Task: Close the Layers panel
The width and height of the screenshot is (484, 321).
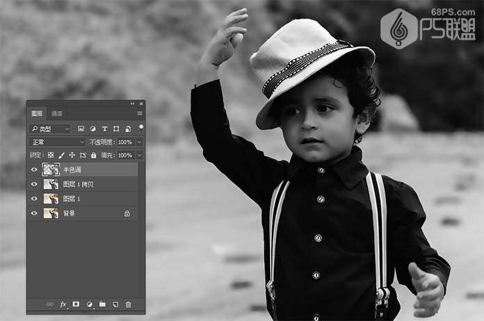Action: (141, 104)
